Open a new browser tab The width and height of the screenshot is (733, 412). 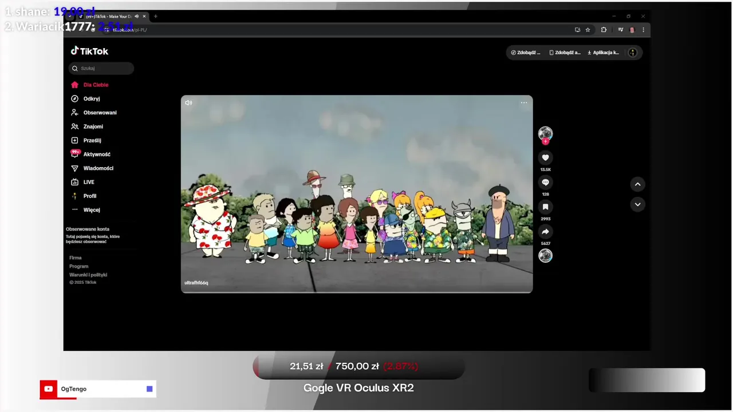pos(156,16)
